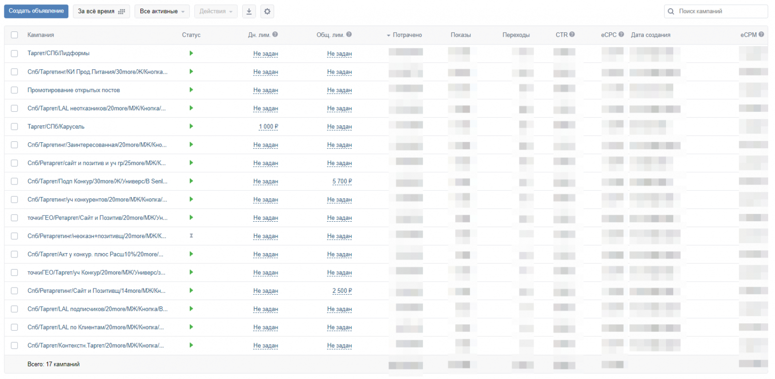Click status icon for уч конкурентов campaign
Screen dimensions: 775x379
(x=191, y=199)
